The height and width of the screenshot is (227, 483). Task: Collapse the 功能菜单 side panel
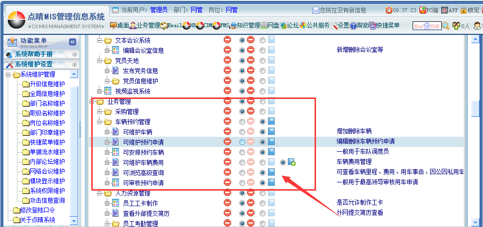tap(73, 42)
